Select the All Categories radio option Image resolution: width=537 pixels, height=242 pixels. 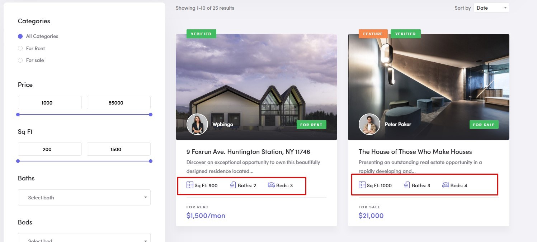(20, 36)
